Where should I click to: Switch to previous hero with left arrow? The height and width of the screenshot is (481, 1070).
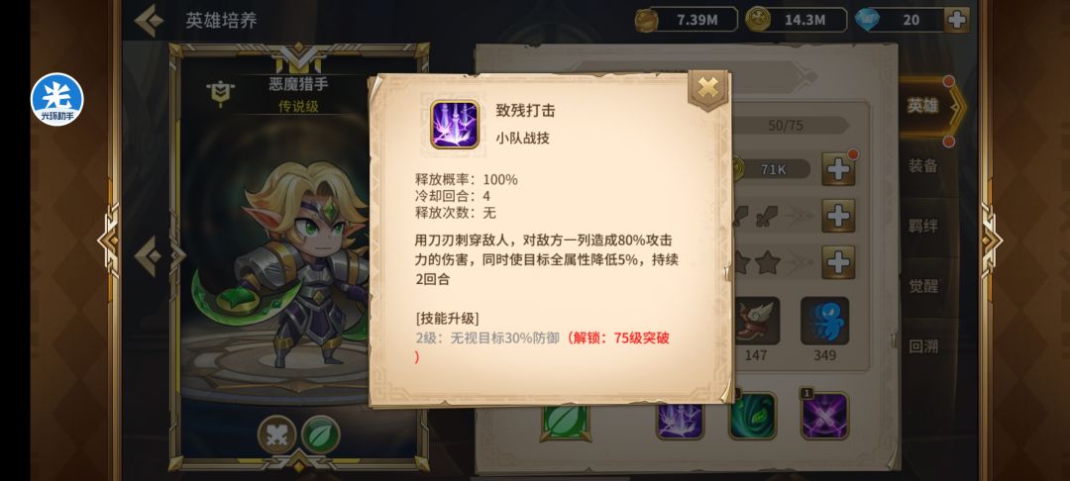(x=149, y=256)
